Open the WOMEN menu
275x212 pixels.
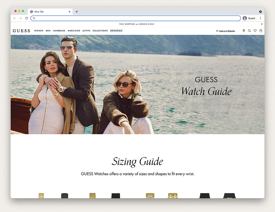click(x=39, y=31)
